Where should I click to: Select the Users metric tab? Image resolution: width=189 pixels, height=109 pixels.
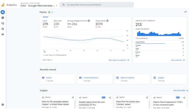pyautogui.click(x=45, y=24)
